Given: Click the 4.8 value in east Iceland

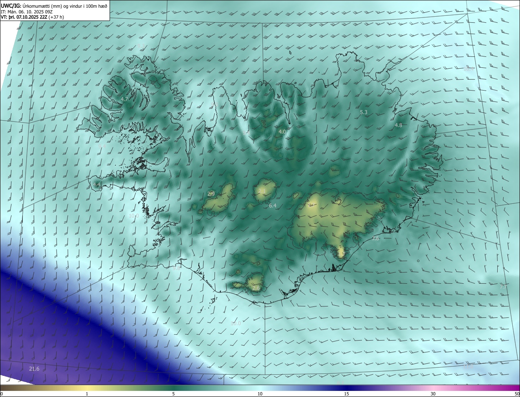Looking at the screenshot, I should [399, 125].
